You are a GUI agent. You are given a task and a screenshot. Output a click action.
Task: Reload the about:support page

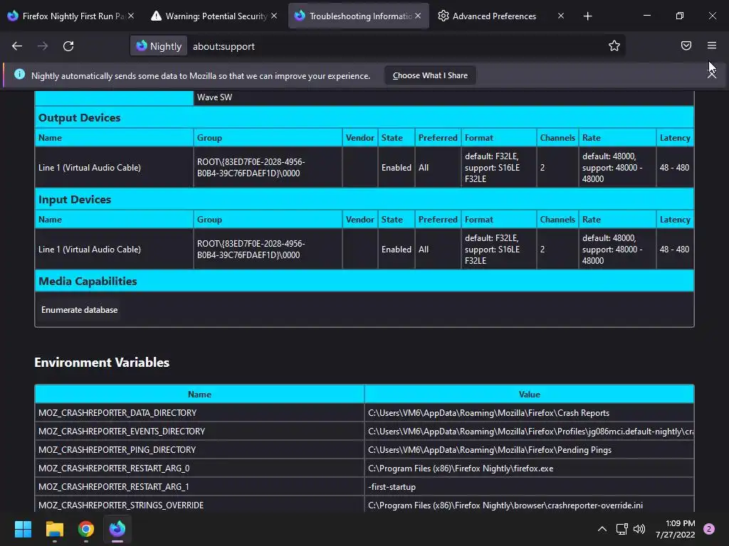[x=68, y=46]
